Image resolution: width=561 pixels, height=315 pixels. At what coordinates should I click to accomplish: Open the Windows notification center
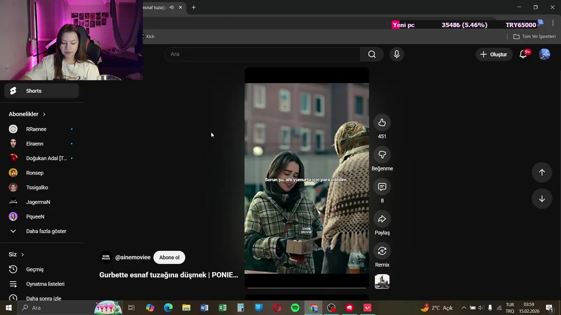coord(549,308)
